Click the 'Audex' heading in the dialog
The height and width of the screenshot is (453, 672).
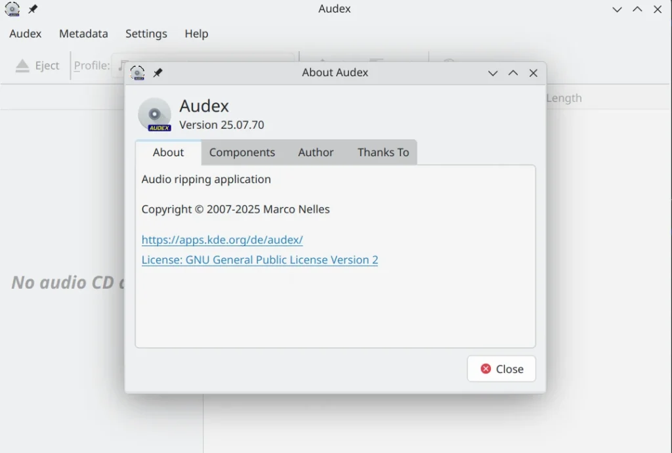(204, 106)
